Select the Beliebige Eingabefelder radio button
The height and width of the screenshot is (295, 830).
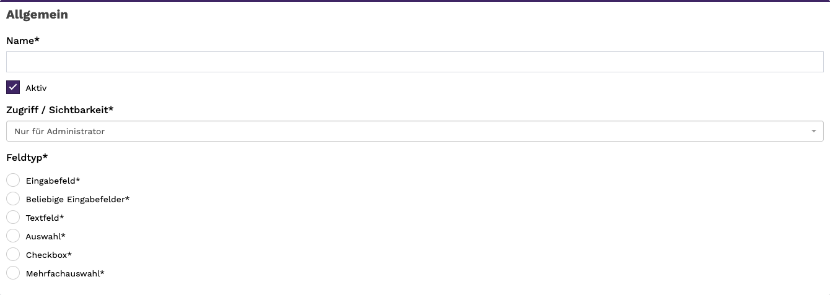coord(13,199)
